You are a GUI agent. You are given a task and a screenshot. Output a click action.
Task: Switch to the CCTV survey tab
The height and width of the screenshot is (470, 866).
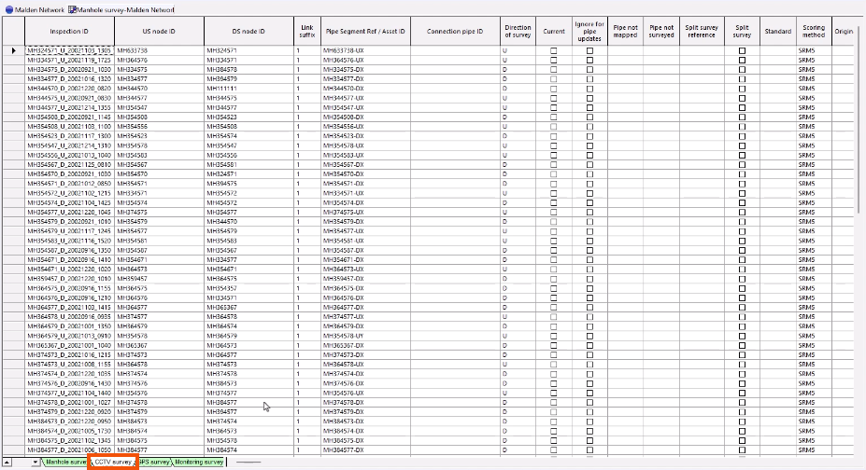(x=113, y=462)
